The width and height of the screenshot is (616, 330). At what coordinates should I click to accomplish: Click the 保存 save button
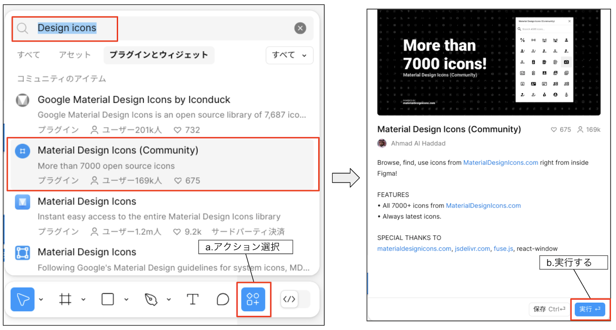click(x=550, y=309)
